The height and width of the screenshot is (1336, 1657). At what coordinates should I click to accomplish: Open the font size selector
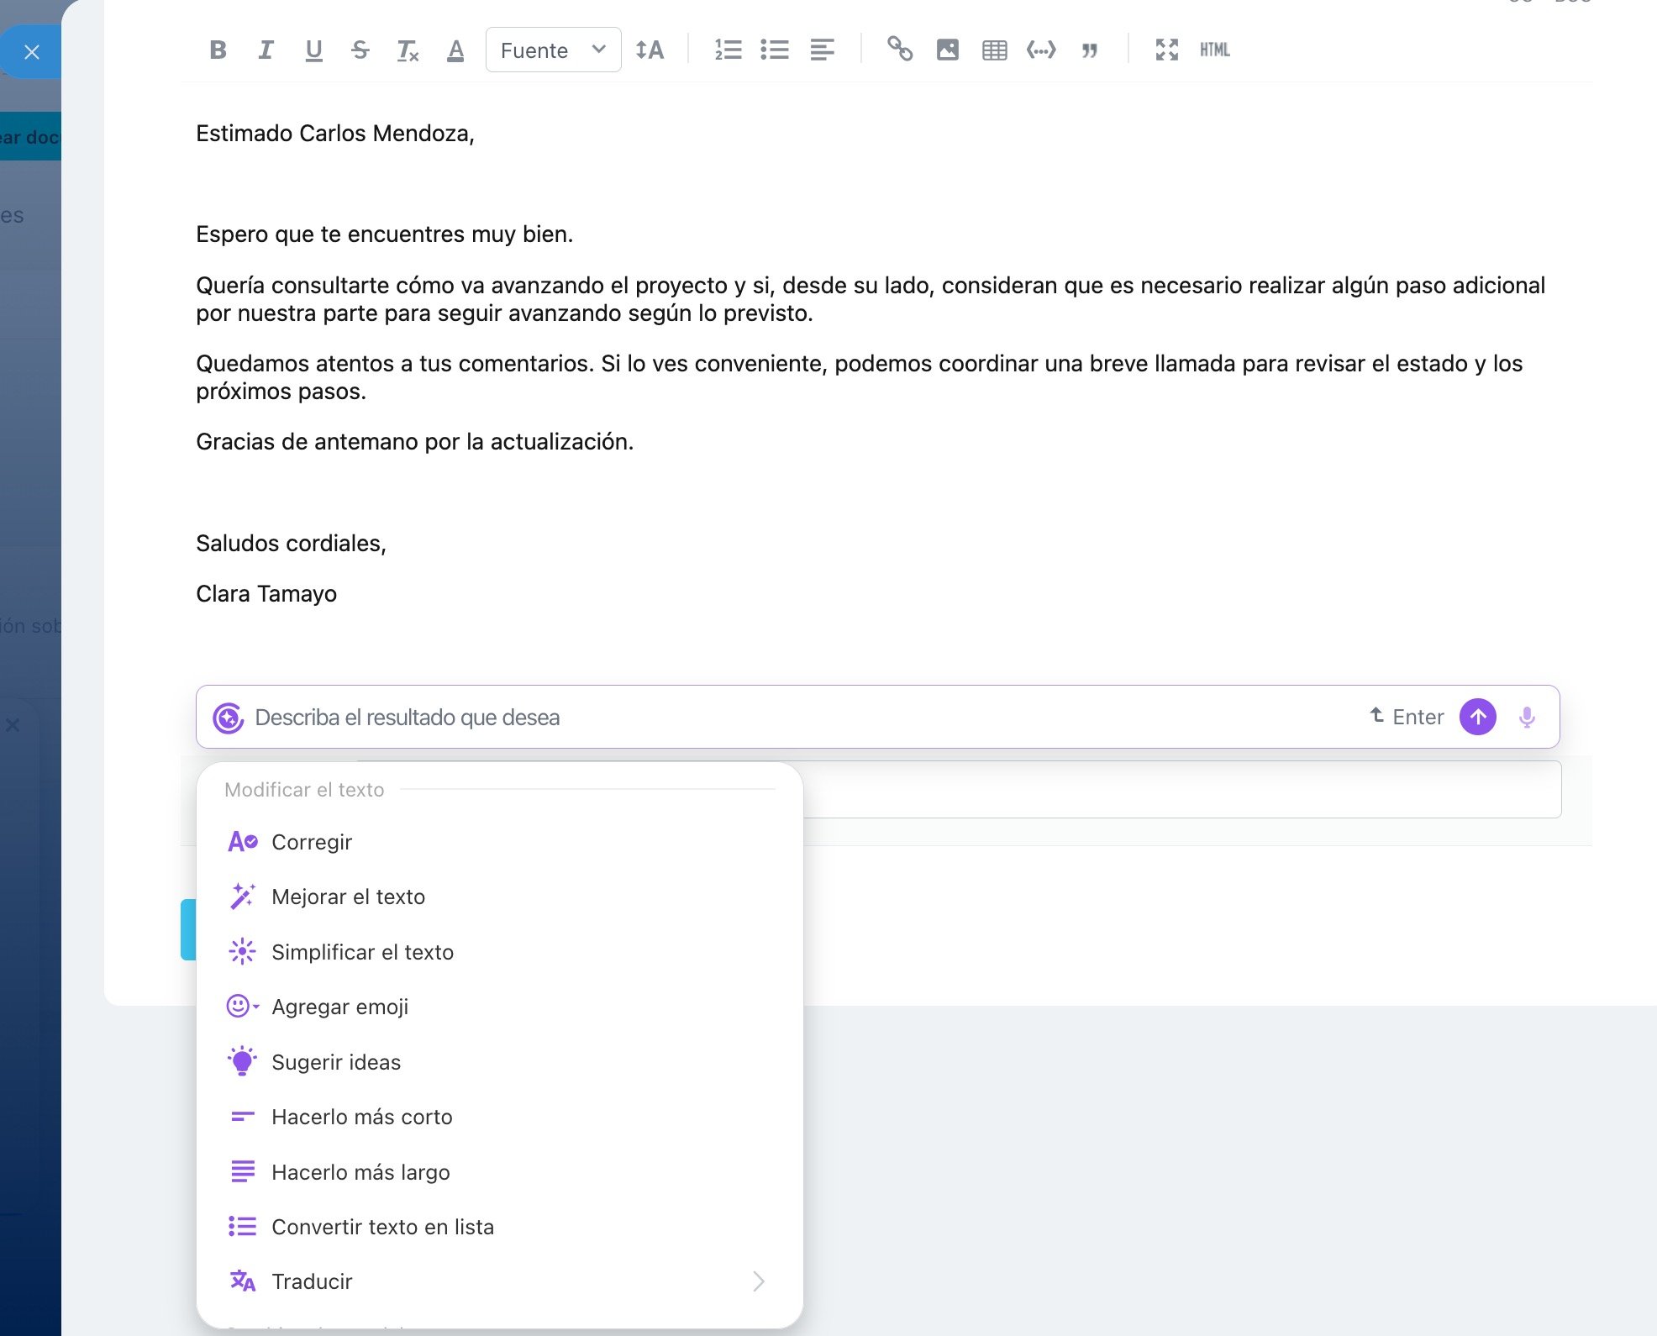[650, 50]
